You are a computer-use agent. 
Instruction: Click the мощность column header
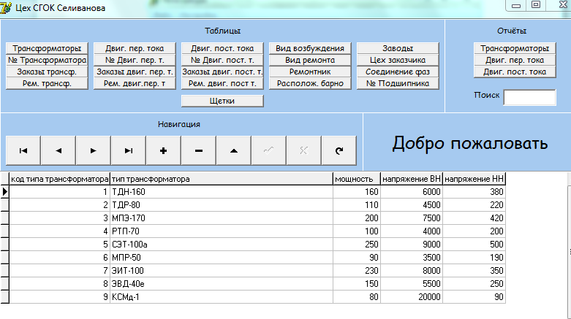pos(357,179)
